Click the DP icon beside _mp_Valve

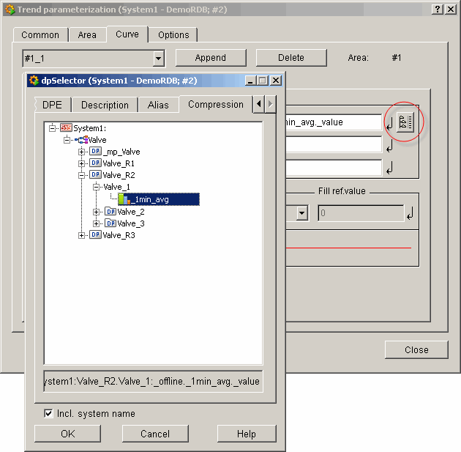[x=96, y=151]
